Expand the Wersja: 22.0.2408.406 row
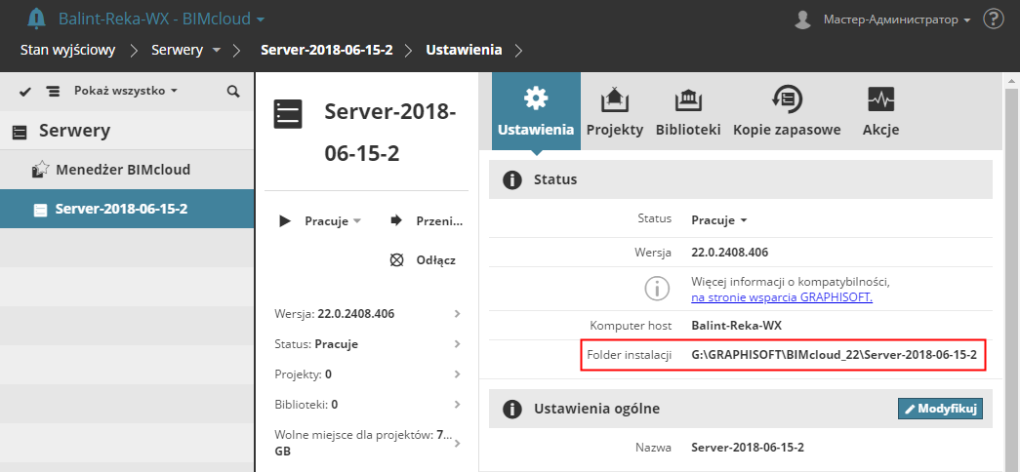This screenshot has height=472, width=1020. (x=368, y=314)
